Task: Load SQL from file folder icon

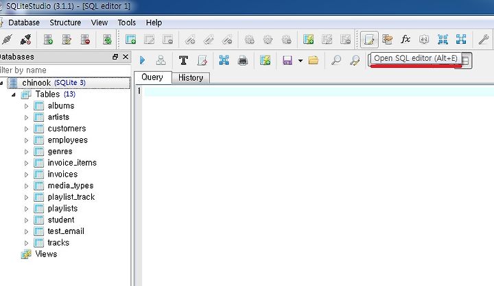Action: (x=313, y=60)
